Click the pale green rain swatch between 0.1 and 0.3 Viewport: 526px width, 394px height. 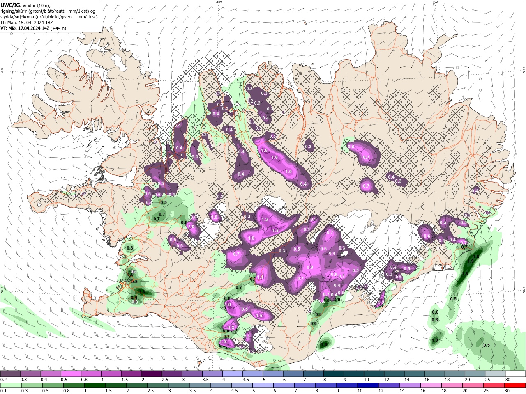(11, 385)
